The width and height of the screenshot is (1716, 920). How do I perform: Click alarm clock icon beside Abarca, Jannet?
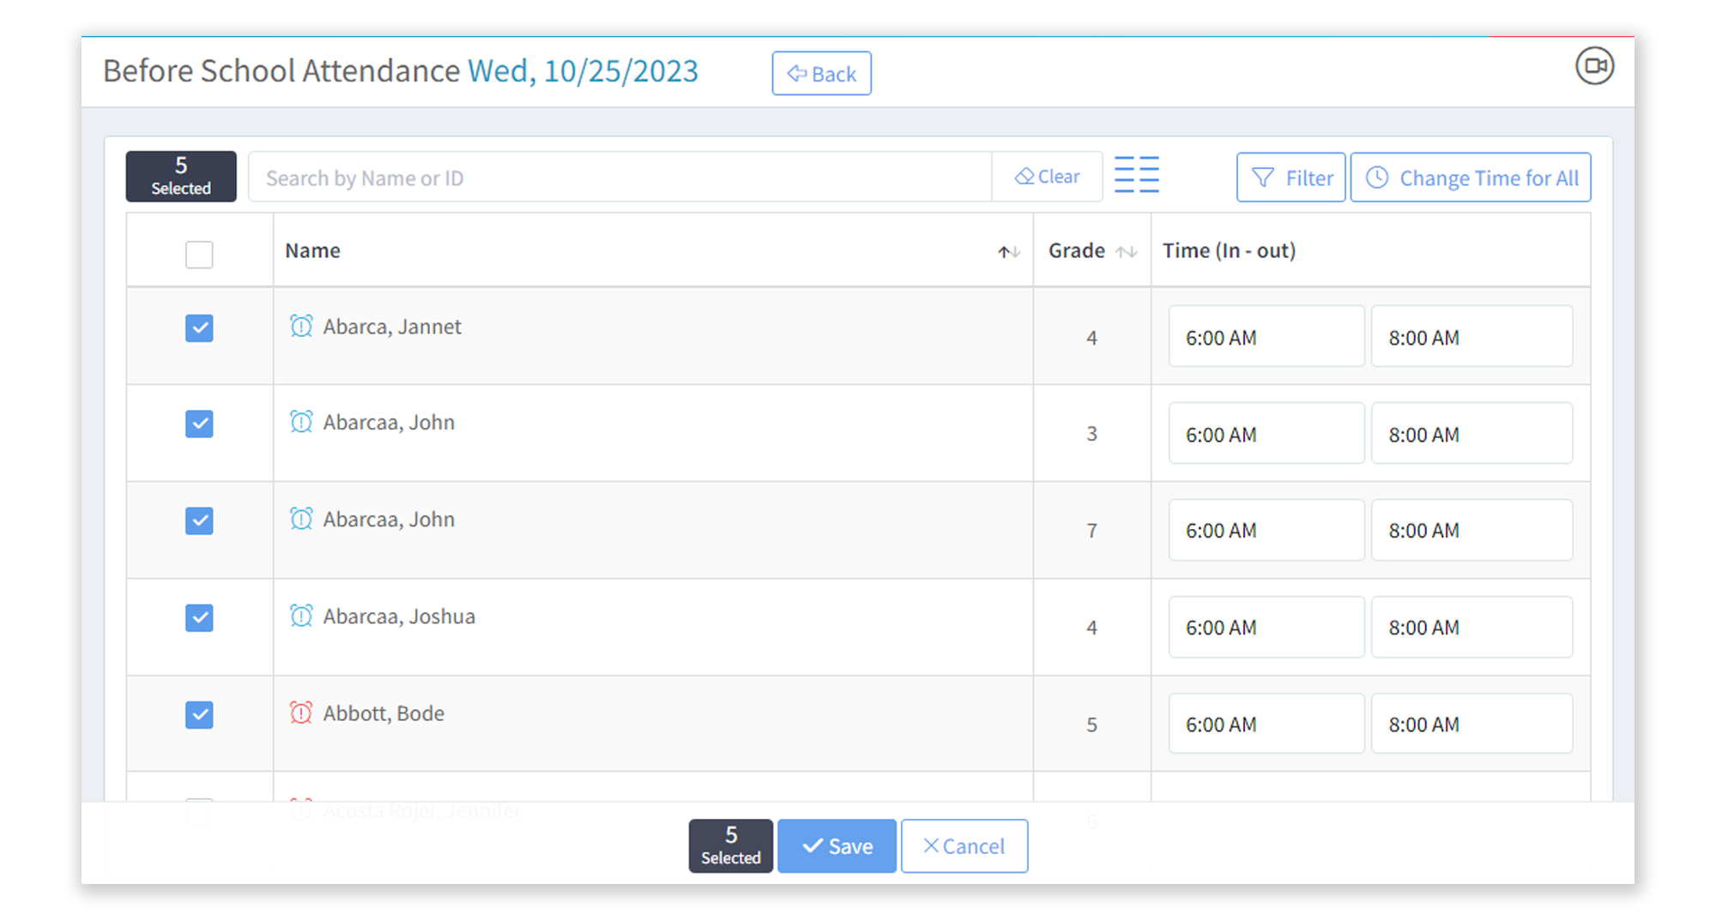(301, 327)
